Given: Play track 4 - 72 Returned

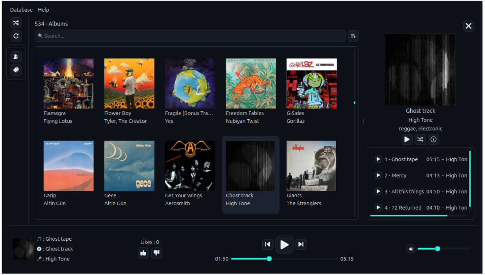Looking at the screenshot, I should click(x=378, y=207).
